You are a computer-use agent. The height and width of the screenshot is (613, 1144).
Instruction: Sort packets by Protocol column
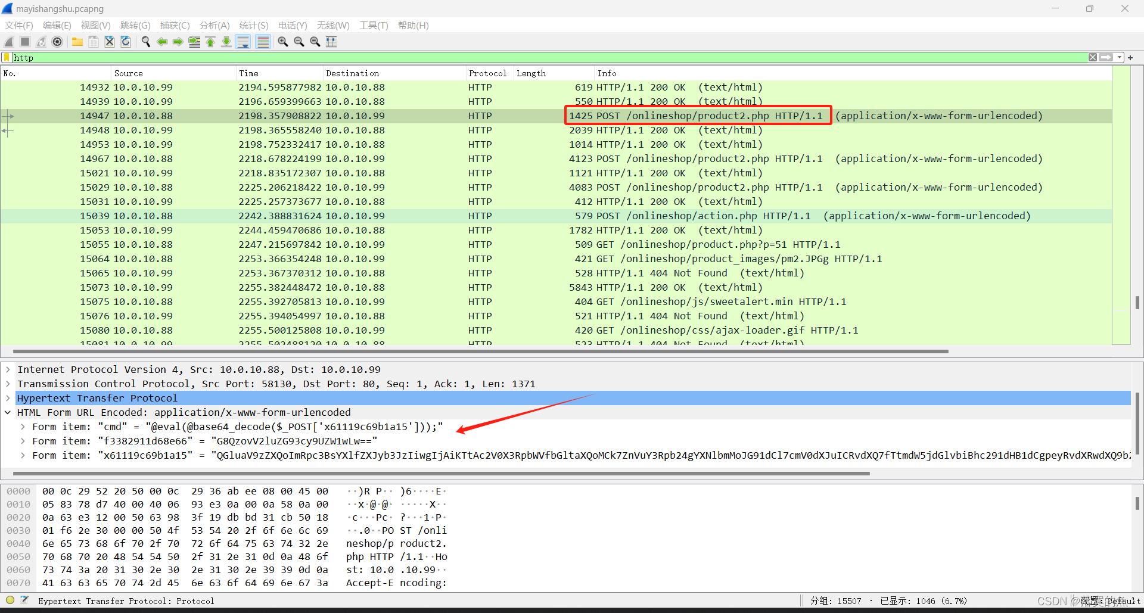(489, 73)
